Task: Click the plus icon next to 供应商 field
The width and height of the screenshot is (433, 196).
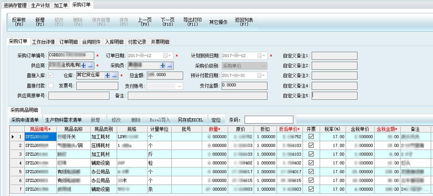Action: [84, 66]
